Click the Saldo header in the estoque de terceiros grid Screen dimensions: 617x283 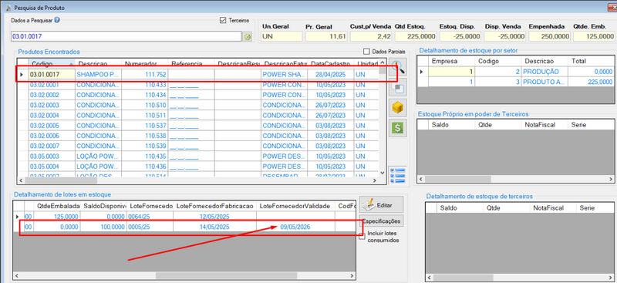pos(460,208)
